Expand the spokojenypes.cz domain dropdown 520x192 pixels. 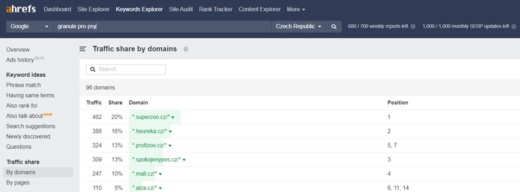coord(184,160)
